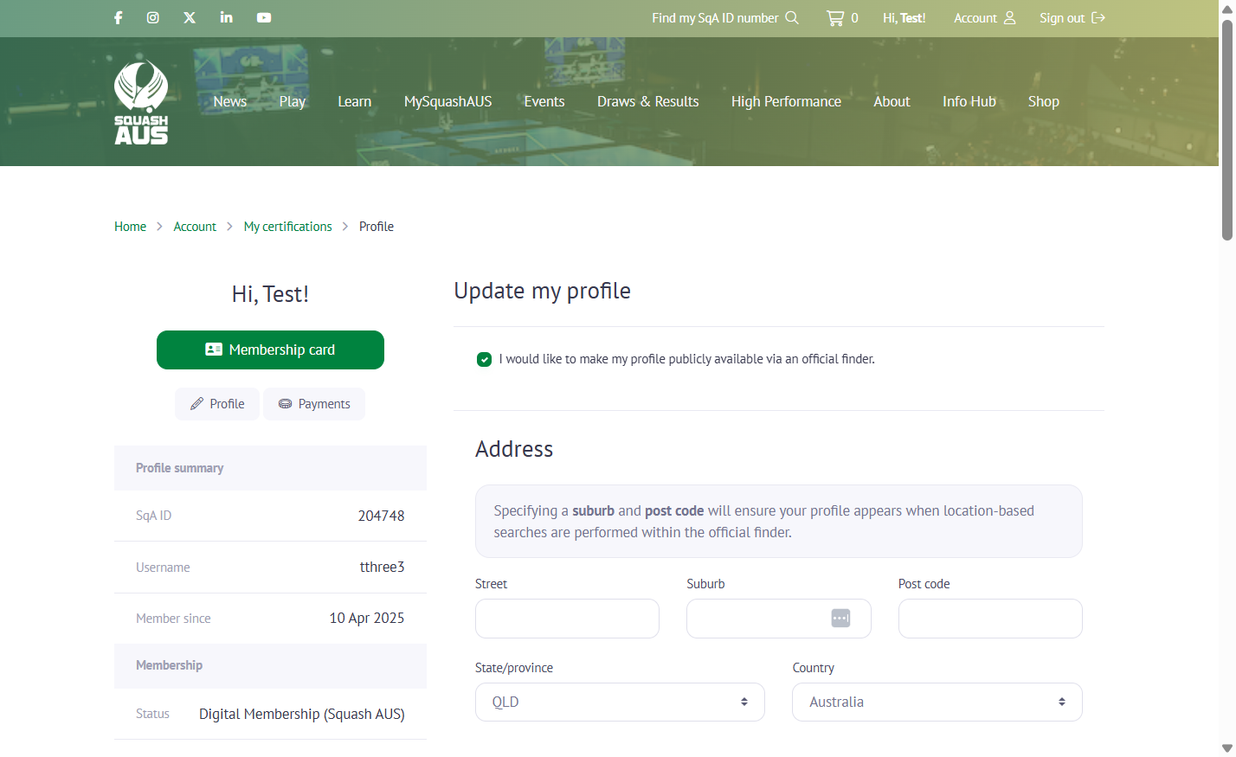This screenshot has height=757, width=1236.
Task: Click into the Suburb input field
Action: (779, 619)
